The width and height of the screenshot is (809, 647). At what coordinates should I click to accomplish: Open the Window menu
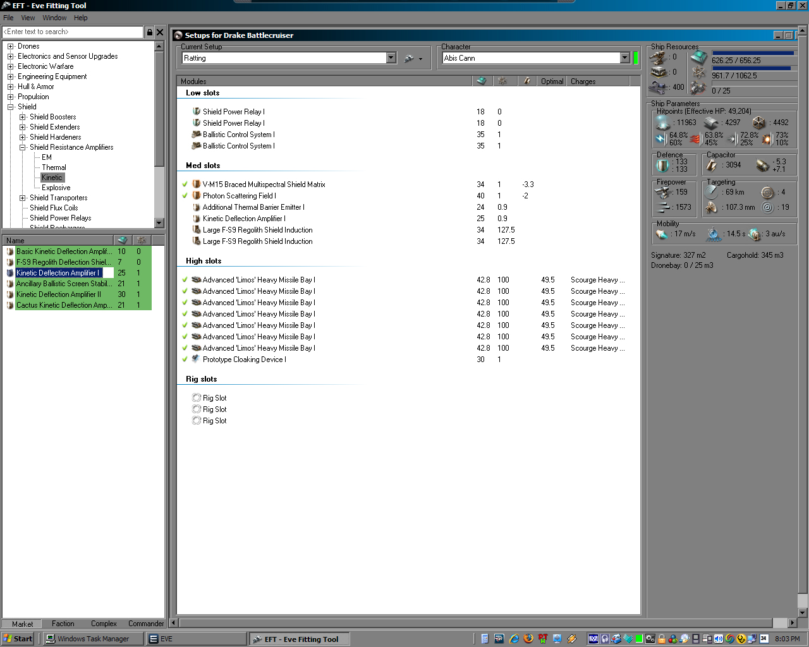tap(54, 18)
